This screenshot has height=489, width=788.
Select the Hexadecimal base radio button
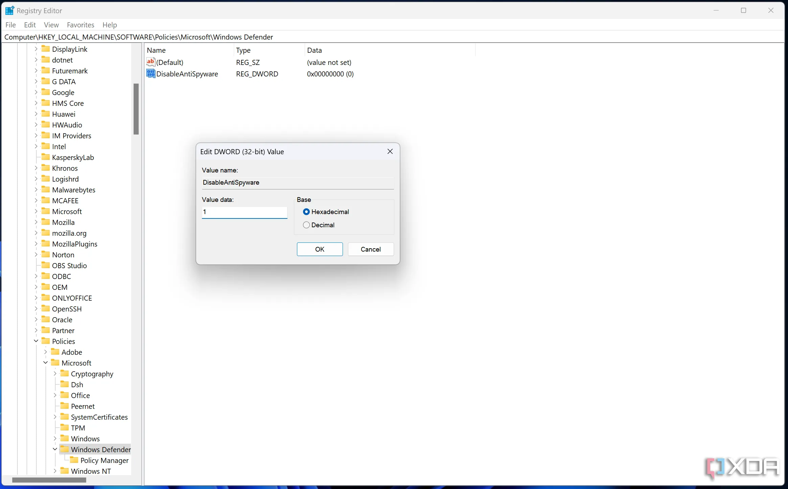[x=306, y=212]
